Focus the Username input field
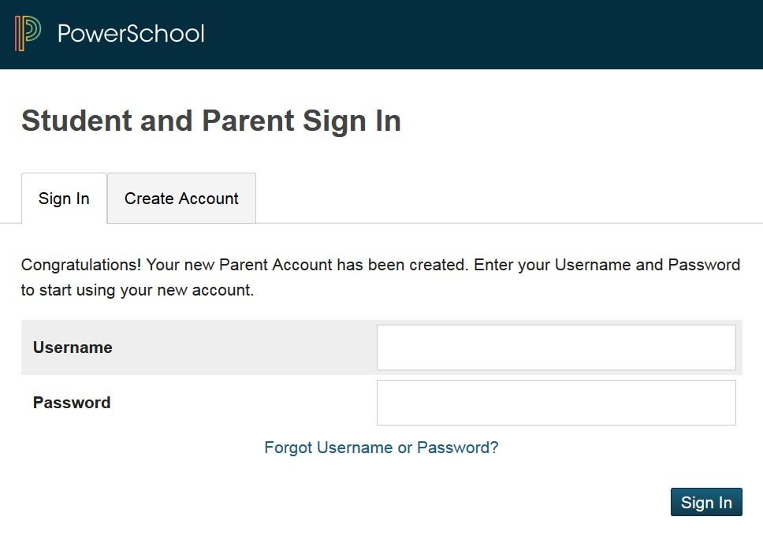The image size is (763, 539). click(x=556, y=348)
